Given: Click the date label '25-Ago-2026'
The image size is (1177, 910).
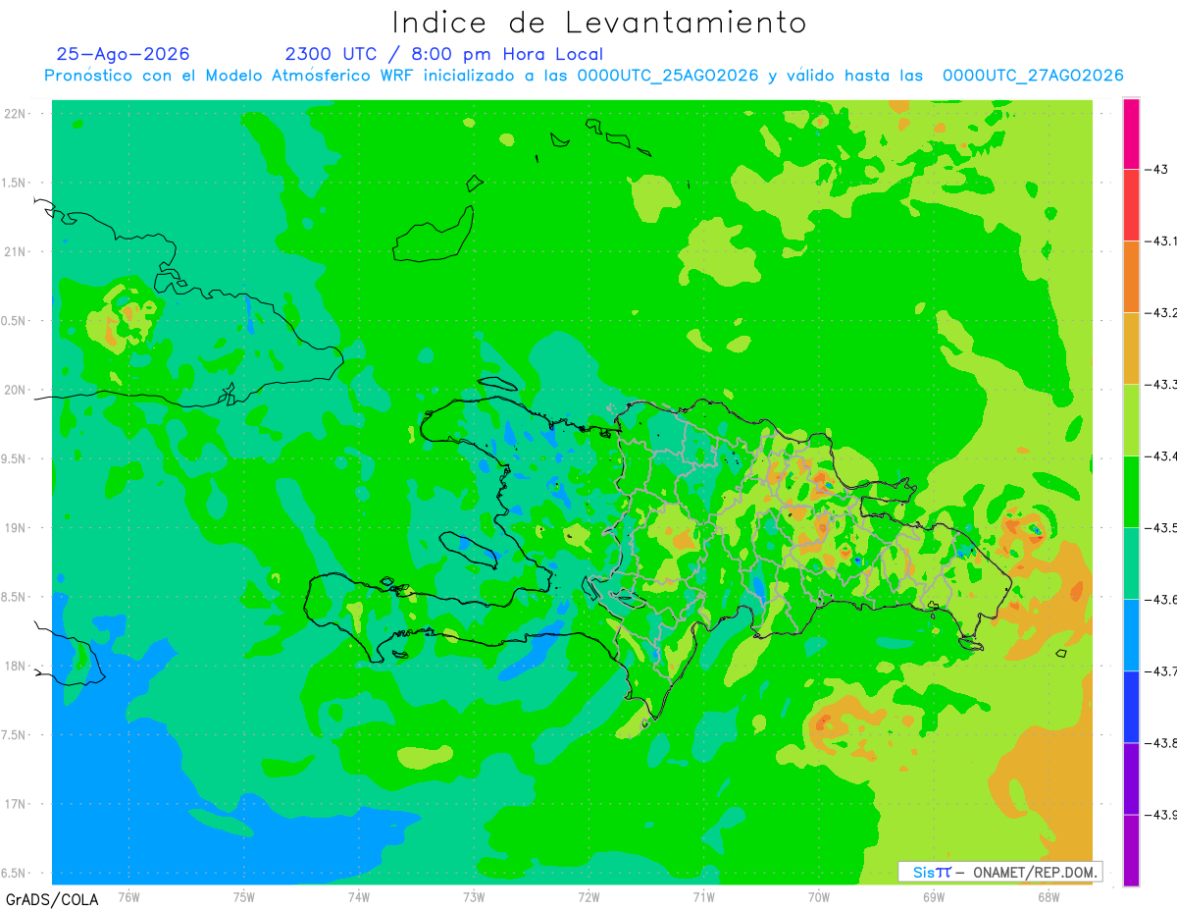Looking at the screenshot, I should [x=124, y=54].
